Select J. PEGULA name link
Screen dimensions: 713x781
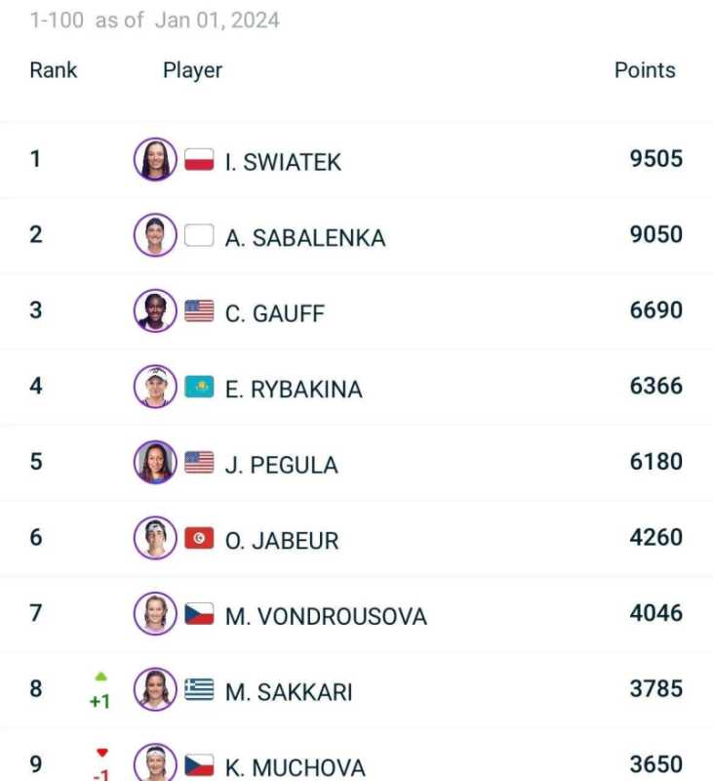point(281,465)
